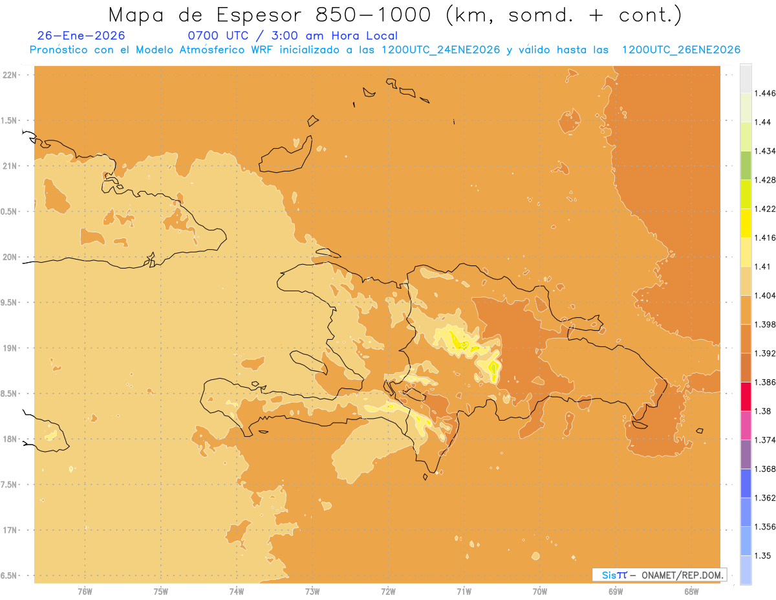The width and height of the screenshot is (776, 600).
Task: Click the '73W' longitude axis label
Action: (312, 592)
